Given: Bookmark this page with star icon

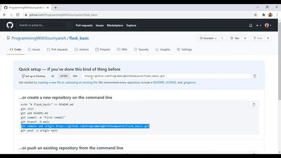Looking at the screenshot, I should click(x=256, y=15).
